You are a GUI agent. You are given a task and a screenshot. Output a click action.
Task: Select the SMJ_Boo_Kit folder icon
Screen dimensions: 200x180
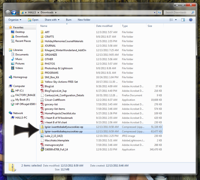coord(42,77)
